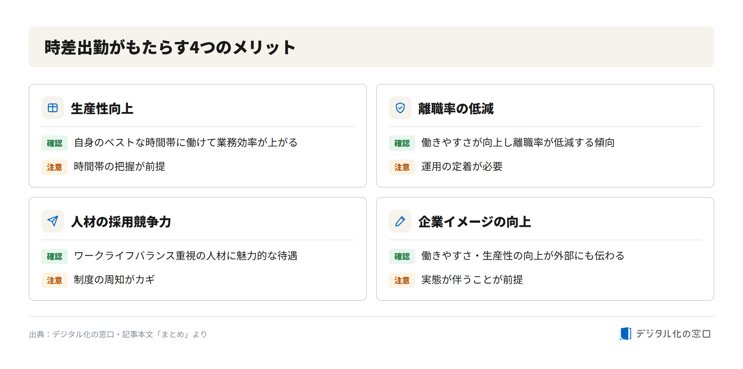Click the 人材の採用競争力 card heading
This screenshot has height=369, width=743.
pyautogui.click(x=121, y=222)
